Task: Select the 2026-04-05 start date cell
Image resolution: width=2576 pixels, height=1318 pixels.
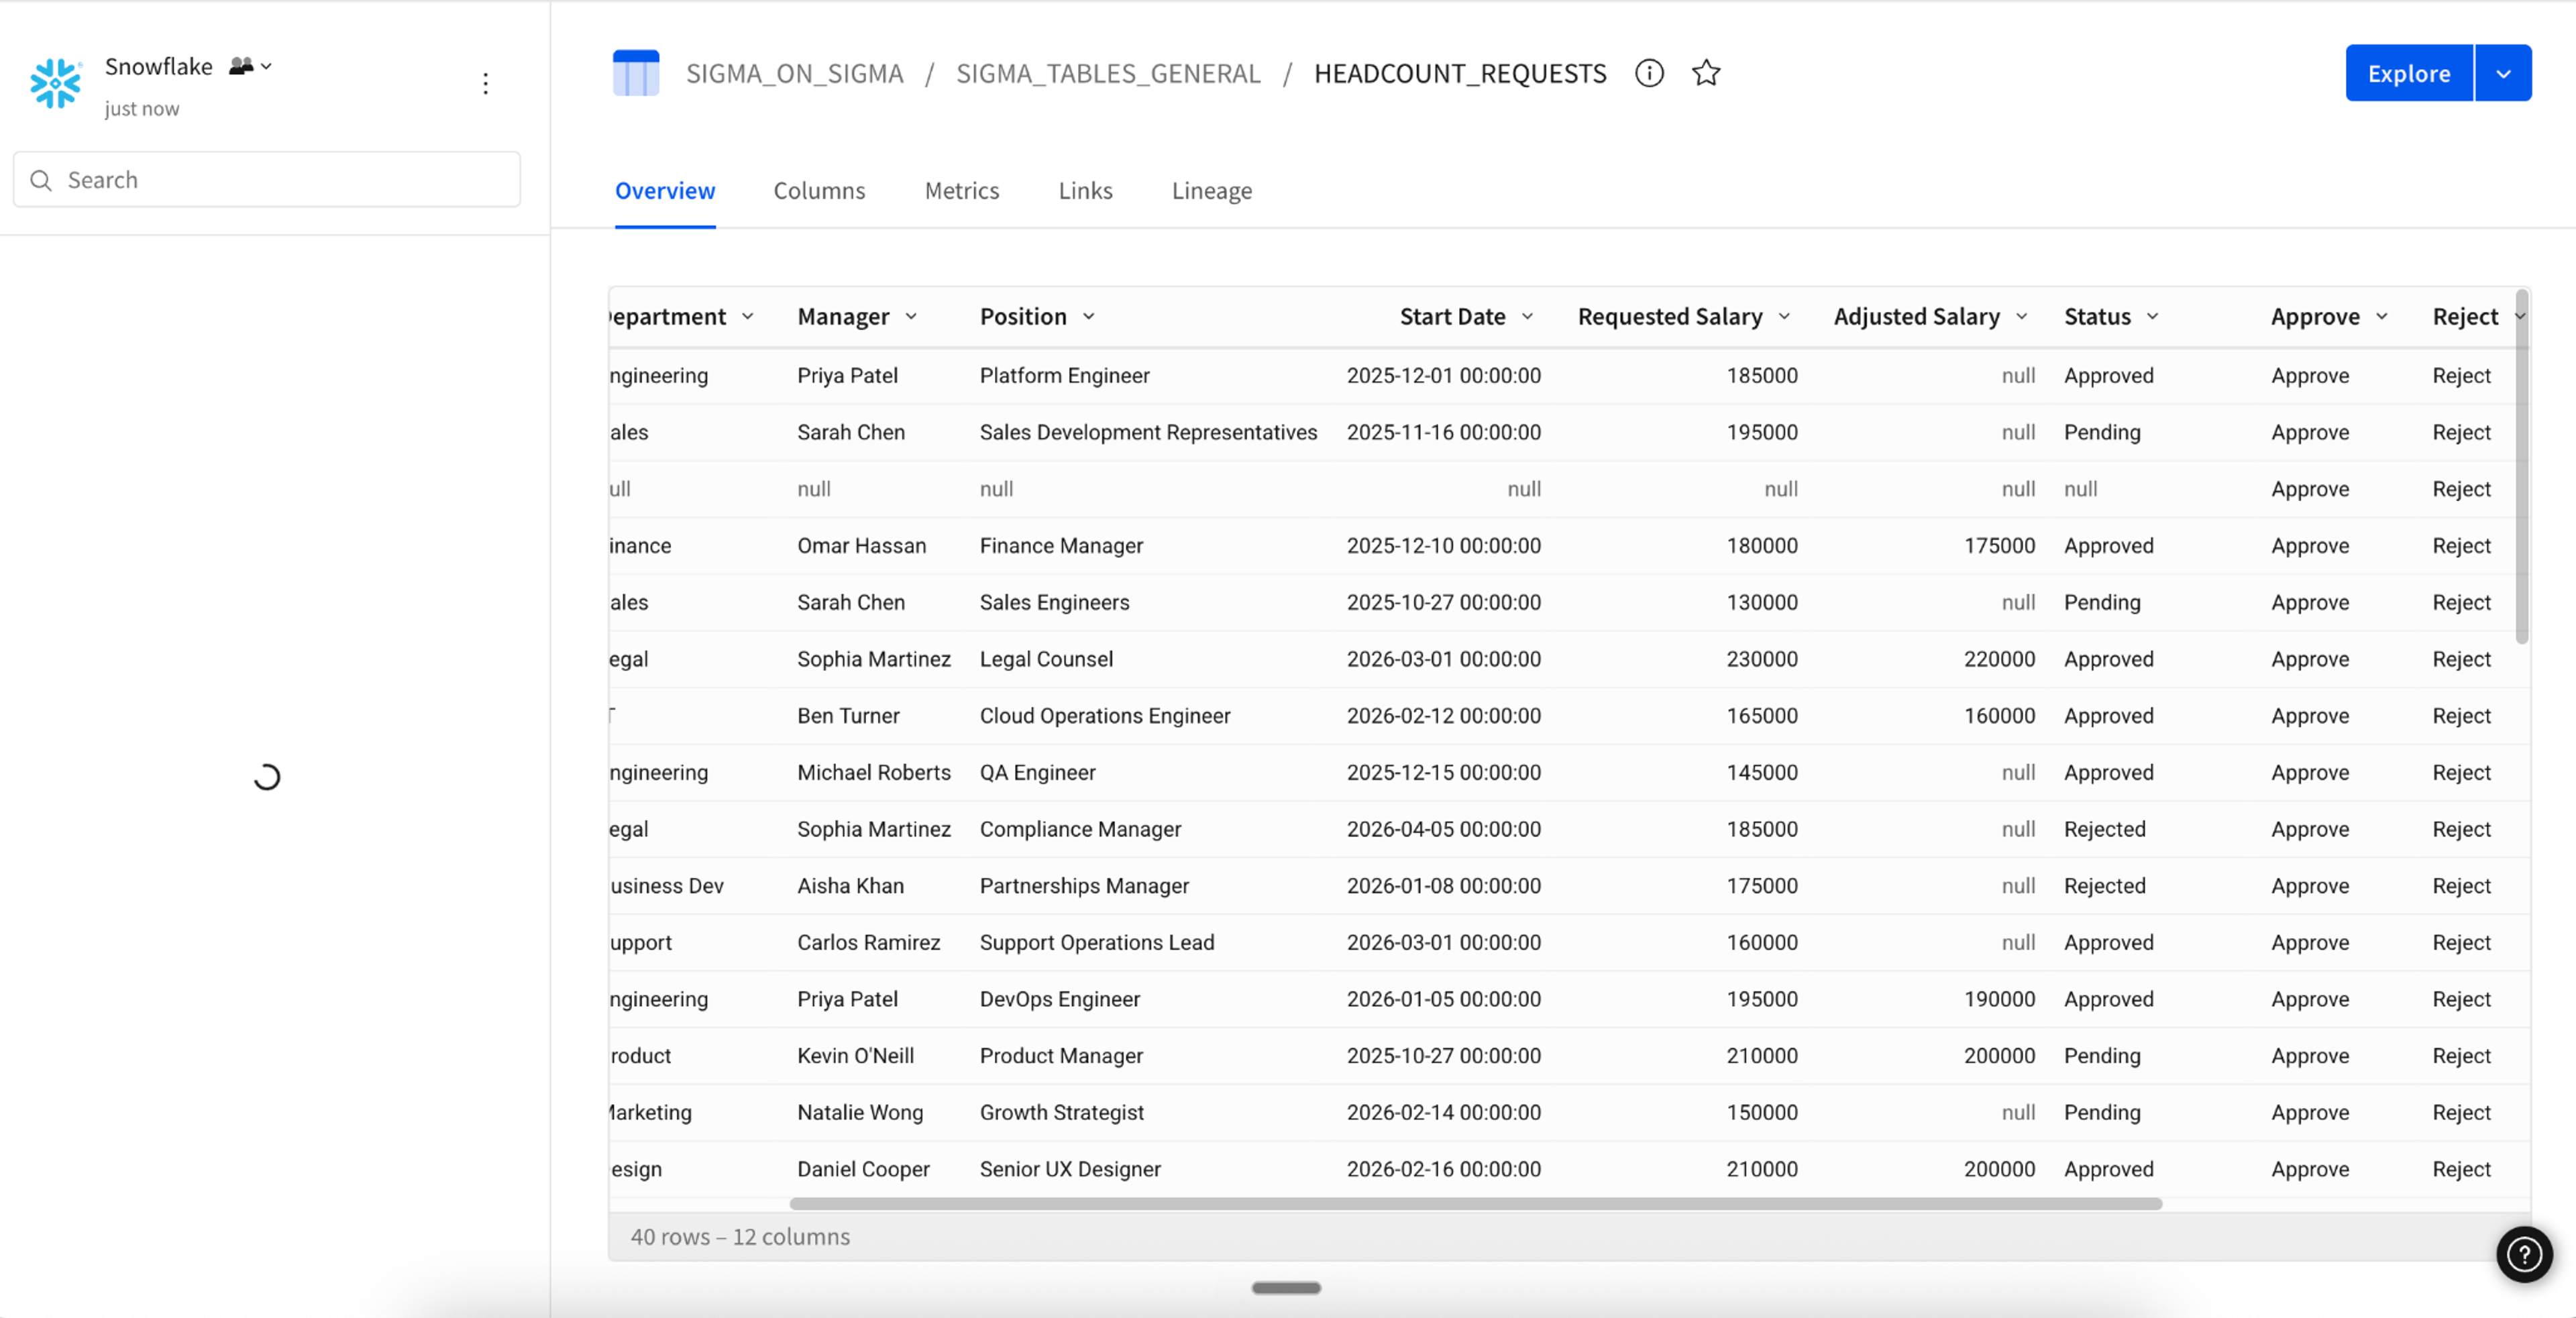Action: click(1443, 829)
